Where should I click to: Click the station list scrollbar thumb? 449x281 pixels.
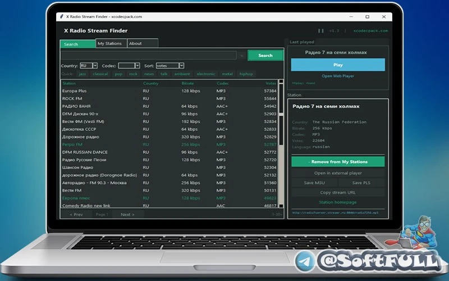tap(281, 115)
